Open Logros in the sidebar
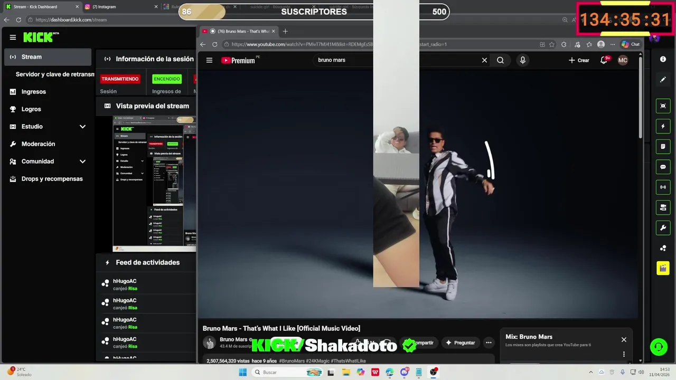 [x=31, y=109]
